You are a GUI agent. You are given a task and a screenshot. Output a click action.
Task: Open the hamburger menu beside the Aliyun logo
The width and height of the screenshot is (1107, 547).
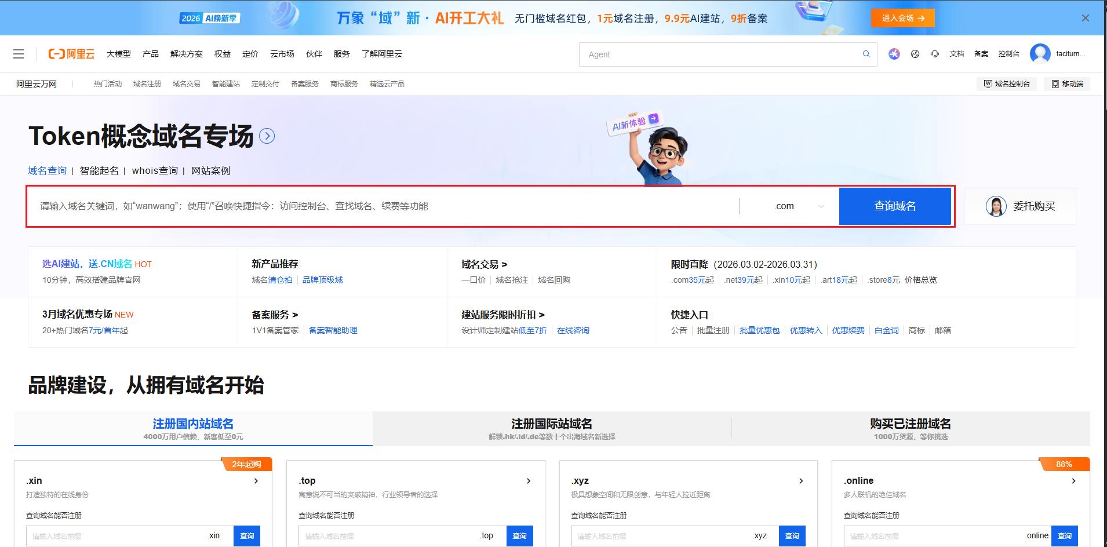(x=19, y=54)
